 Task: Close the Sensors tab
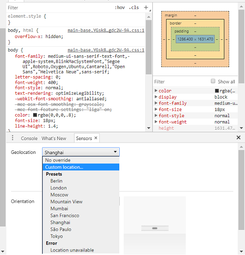click(x=96, y=138)
